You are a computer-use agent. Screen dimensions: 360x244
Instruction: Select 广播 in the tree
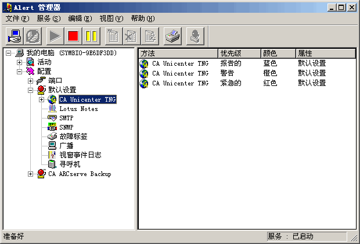click(x=66, y=146)
